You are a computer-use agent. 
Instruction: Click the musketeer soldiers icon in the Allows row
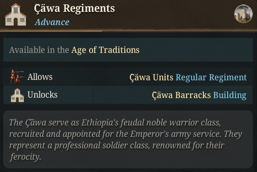tap(17, 77)
